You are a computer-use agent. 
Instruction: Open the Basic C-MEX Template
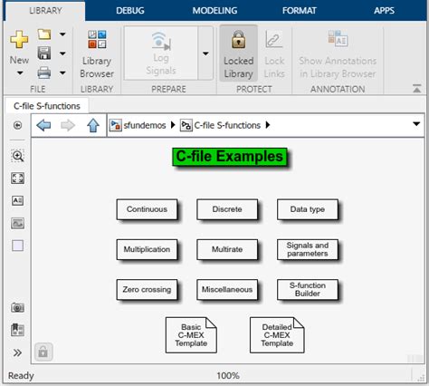(191, 335)
